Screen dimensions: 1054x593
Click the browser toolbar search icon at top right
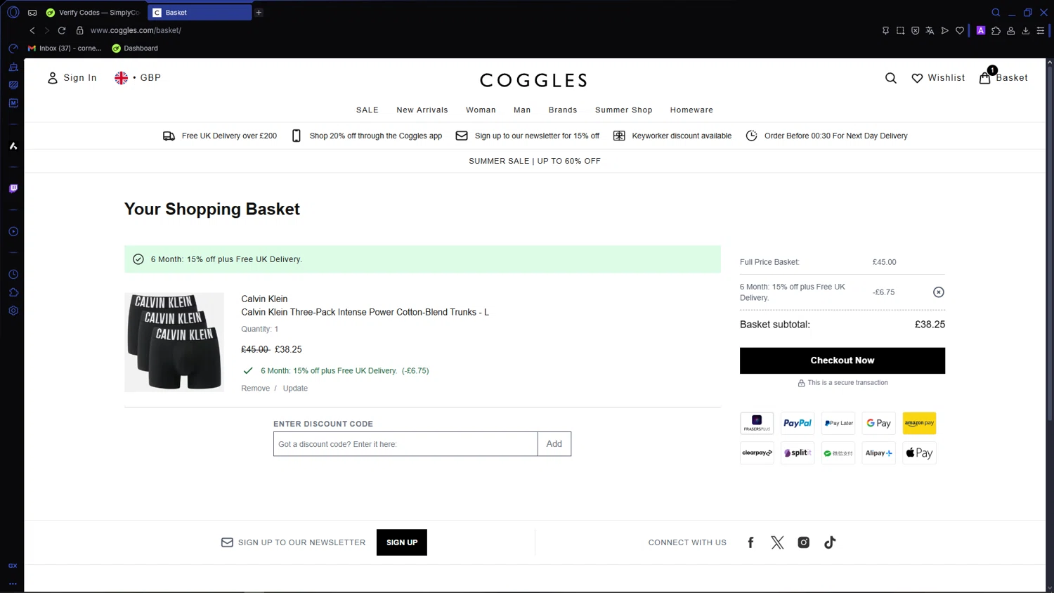(x=996, y=13)
